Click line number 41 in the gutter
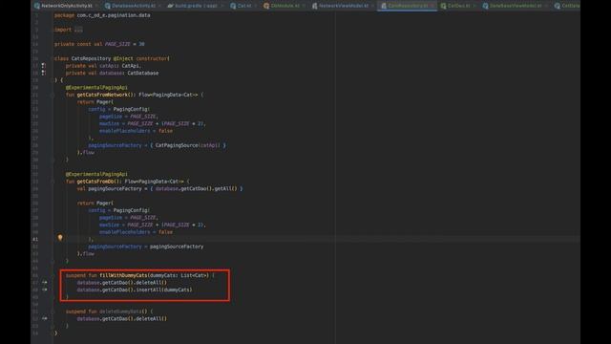This screenshot has width=611, height=344. 36,239
